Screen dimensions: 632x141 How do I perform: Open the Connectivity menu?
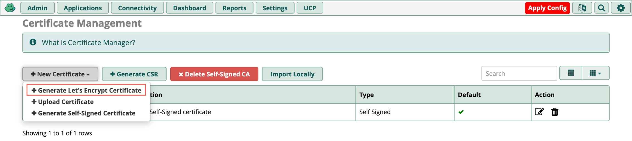click(137, 8)
